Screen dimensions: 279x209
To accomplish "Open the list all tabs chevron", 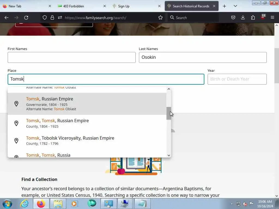I will (x=235, y=6).
